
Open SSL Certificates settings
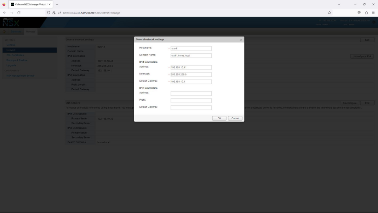15,55
